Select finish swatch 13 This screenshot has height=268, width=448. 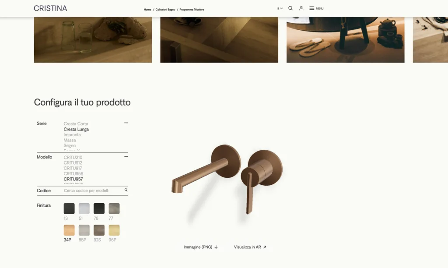point(69,208)
